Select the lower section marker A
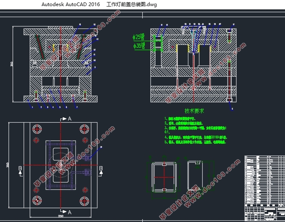The width and height of the screenshot is (285, 222). coord(70,212)
